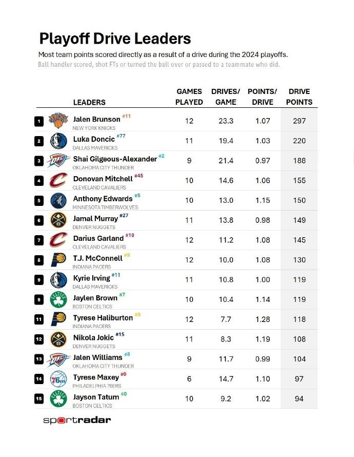Click the Nuggets logo next to Jamal Murray
Viewport: 354px width, 457px height.
(x=58, y=220)
